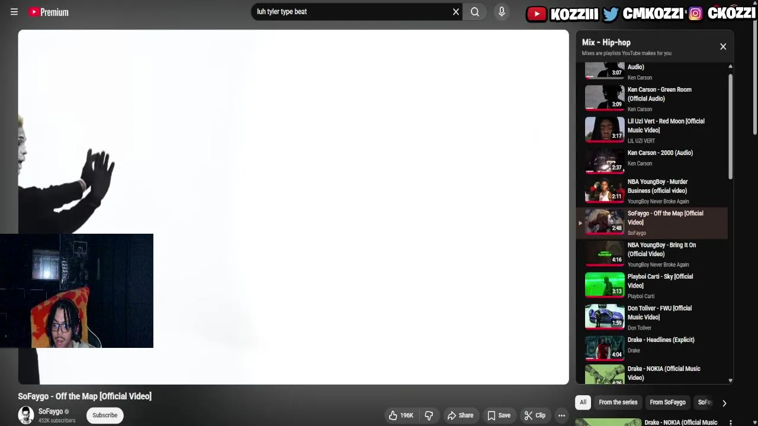The height and width of the screenshot is (426, 758).
Task: Save video to a playlist
Action: tap(499, 415)
